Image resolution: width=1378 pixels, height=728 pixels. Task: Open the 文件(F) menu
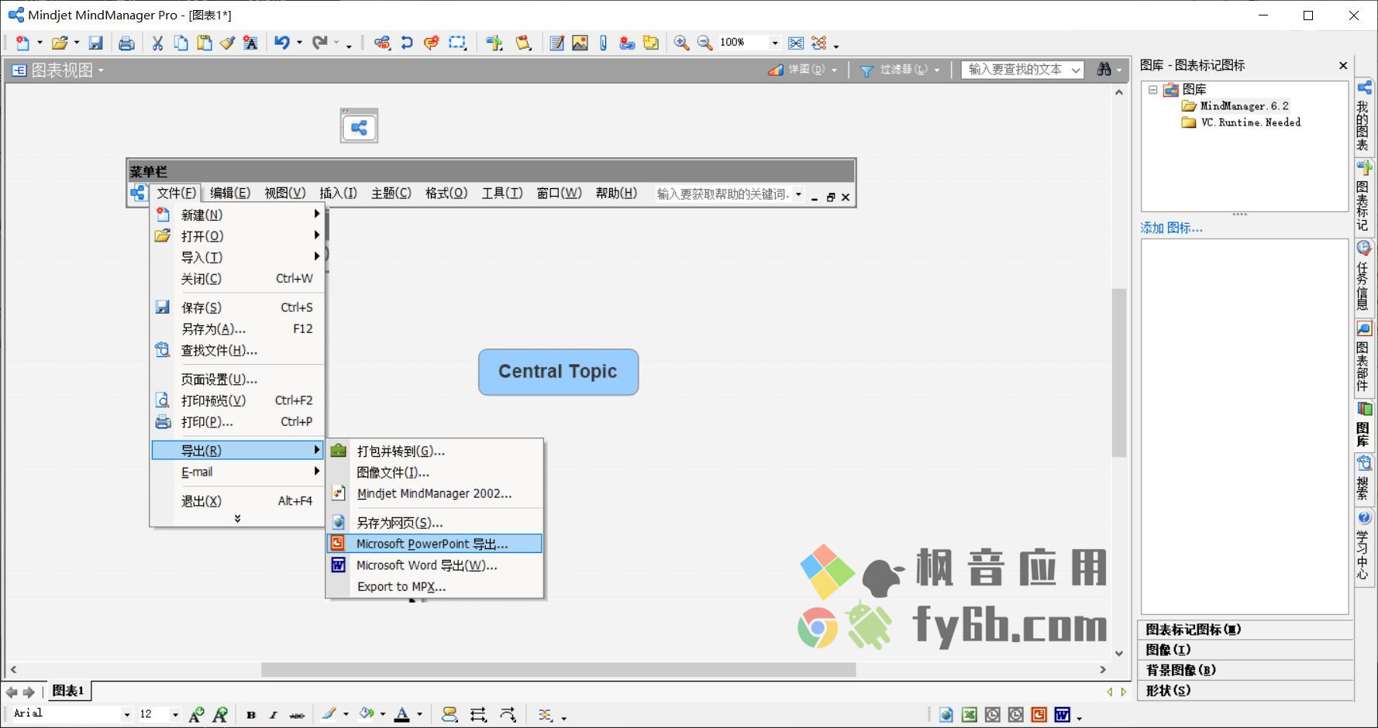(176, 193)
